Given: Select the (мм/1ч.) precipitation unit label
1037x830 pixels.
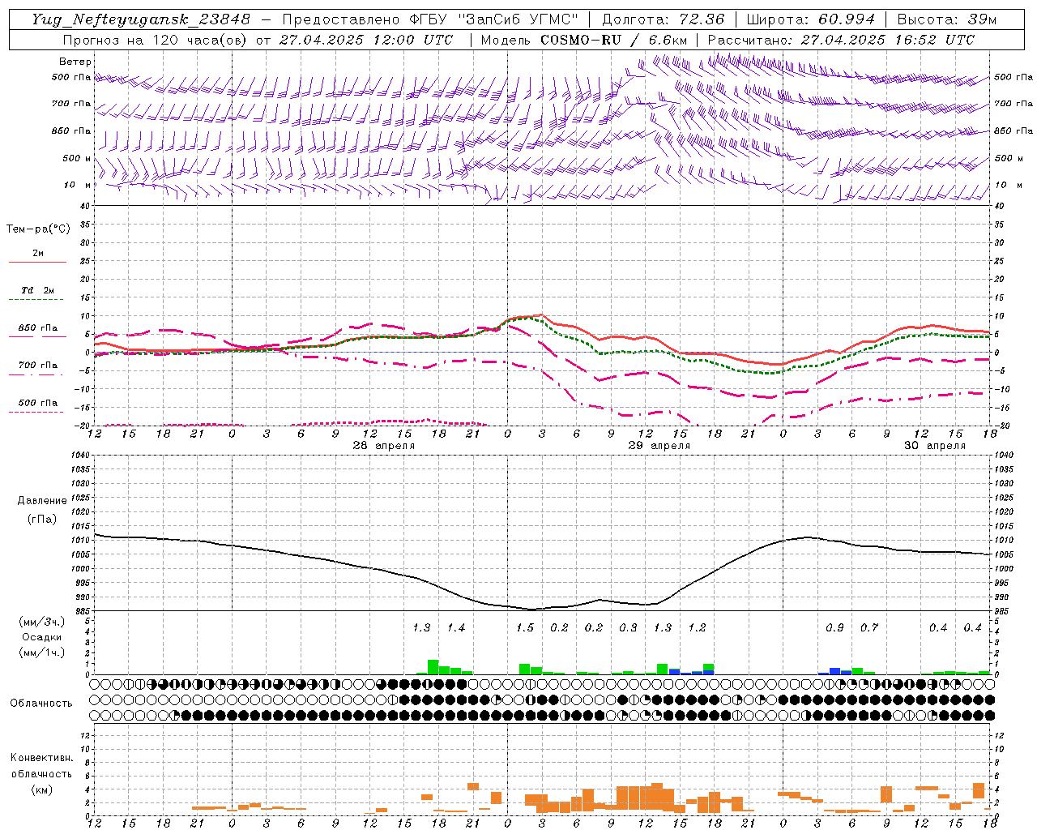Looking at the screenshot, I should (42, 652).
